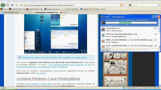Open the ninja-mx bookmark
This screenshot has width=161, height=90.
click(4, 9)
